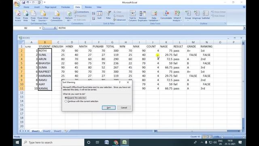Click the Save icon in quick access toolbar

[x=23, y=2]
